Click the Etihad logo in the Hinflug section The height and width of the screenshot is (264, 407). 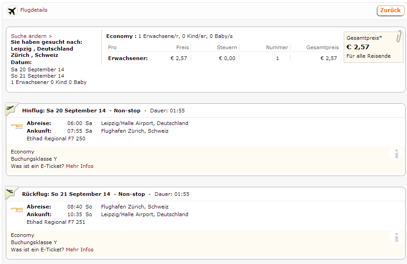point(17,126)
